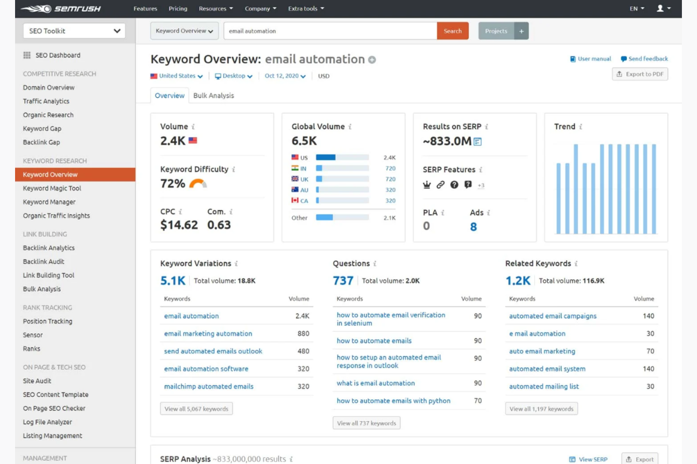
Task: Click the User manual book icon
Action: point(573,59)
